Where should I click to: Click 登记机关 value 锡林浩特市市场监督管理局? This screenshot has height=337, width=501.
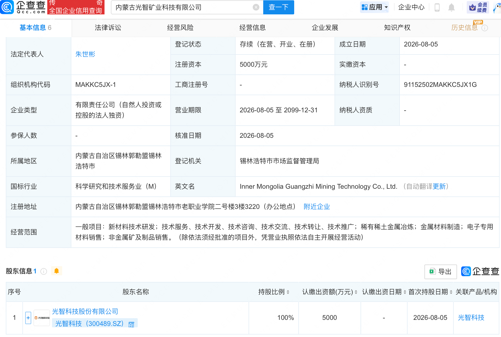click(x=279, y=161)
